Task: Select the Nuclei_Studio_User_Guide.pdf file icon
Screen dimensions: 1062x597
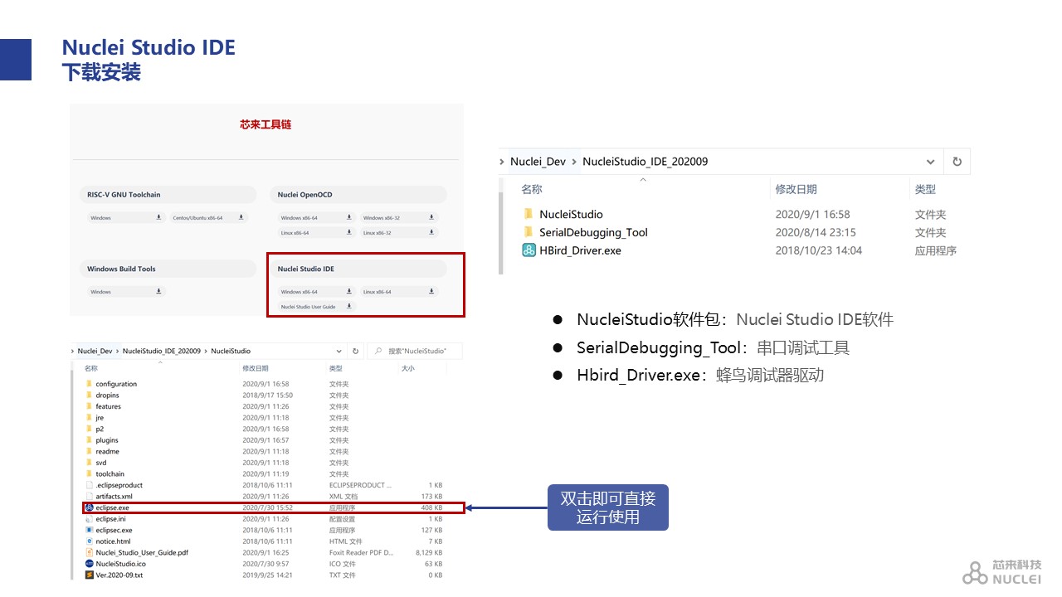Action: pyautogui.click(x=89, y=552)
